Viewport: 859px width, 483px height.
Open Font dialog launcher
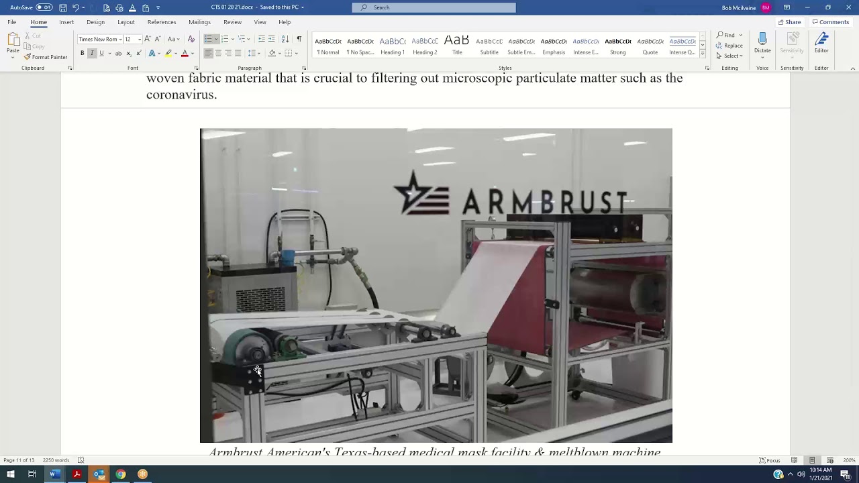[196, 68]
